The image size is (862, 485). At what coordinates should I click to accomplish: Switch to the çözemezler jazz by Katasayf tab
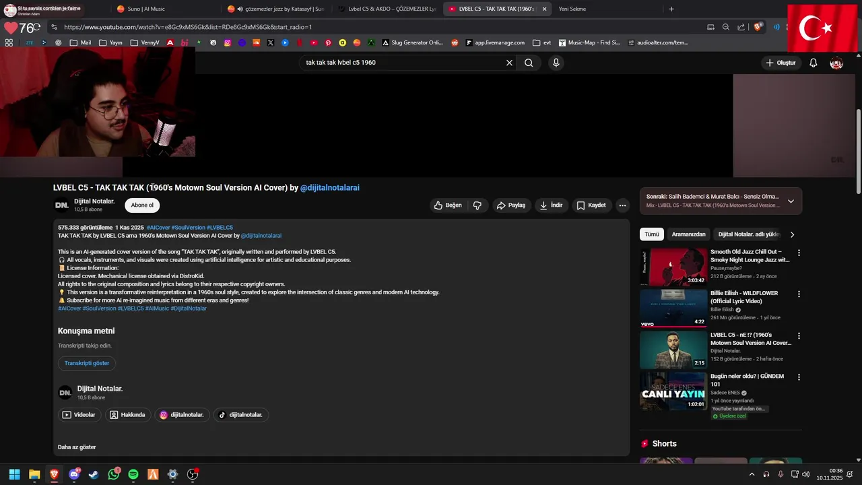[x=276, y=9]
